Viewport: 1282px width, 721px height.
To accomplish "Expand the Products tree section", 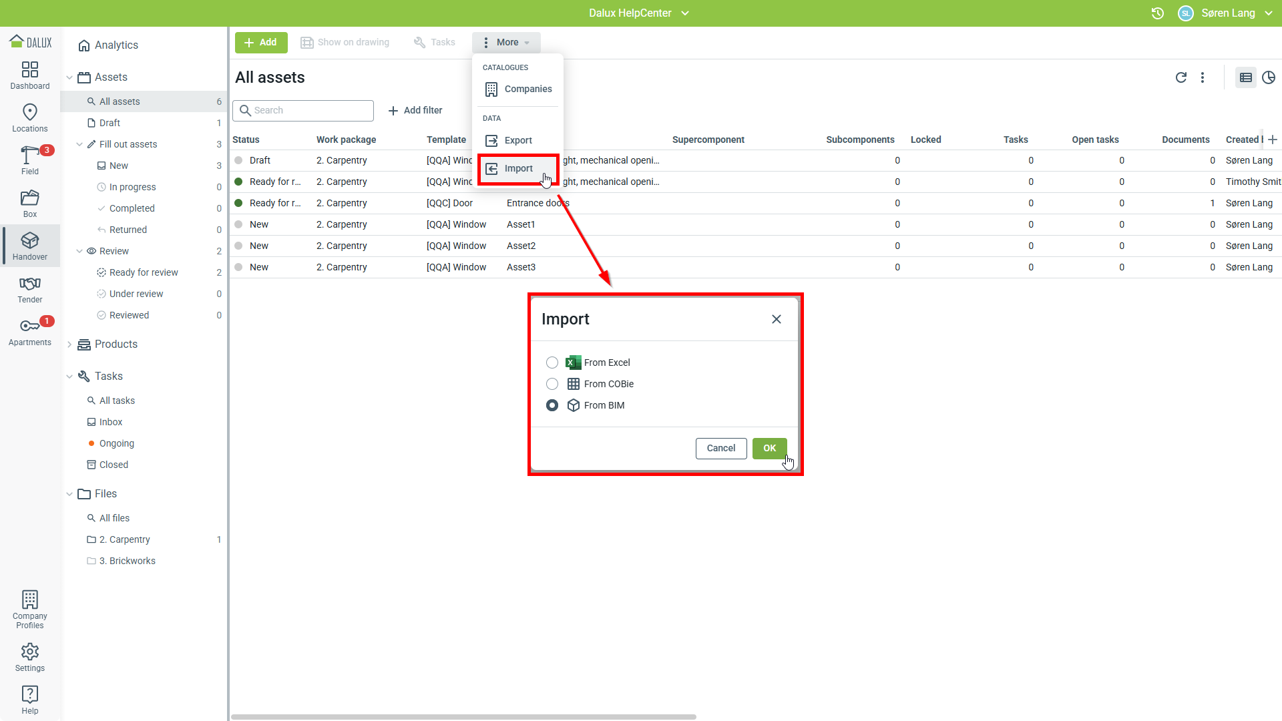I will click(69, 344).
